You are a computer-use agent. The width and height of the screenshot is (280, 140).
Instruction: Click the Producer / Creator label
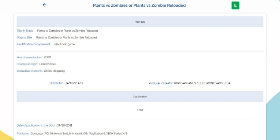tap(161, 83)
